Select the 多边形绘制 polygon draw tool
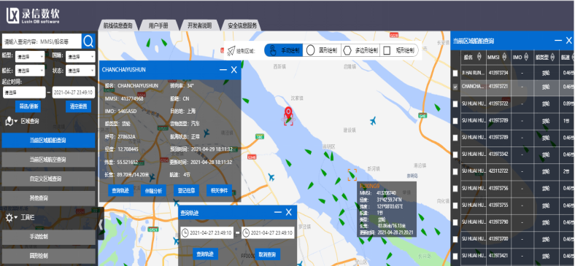 (x=360, y=50)
